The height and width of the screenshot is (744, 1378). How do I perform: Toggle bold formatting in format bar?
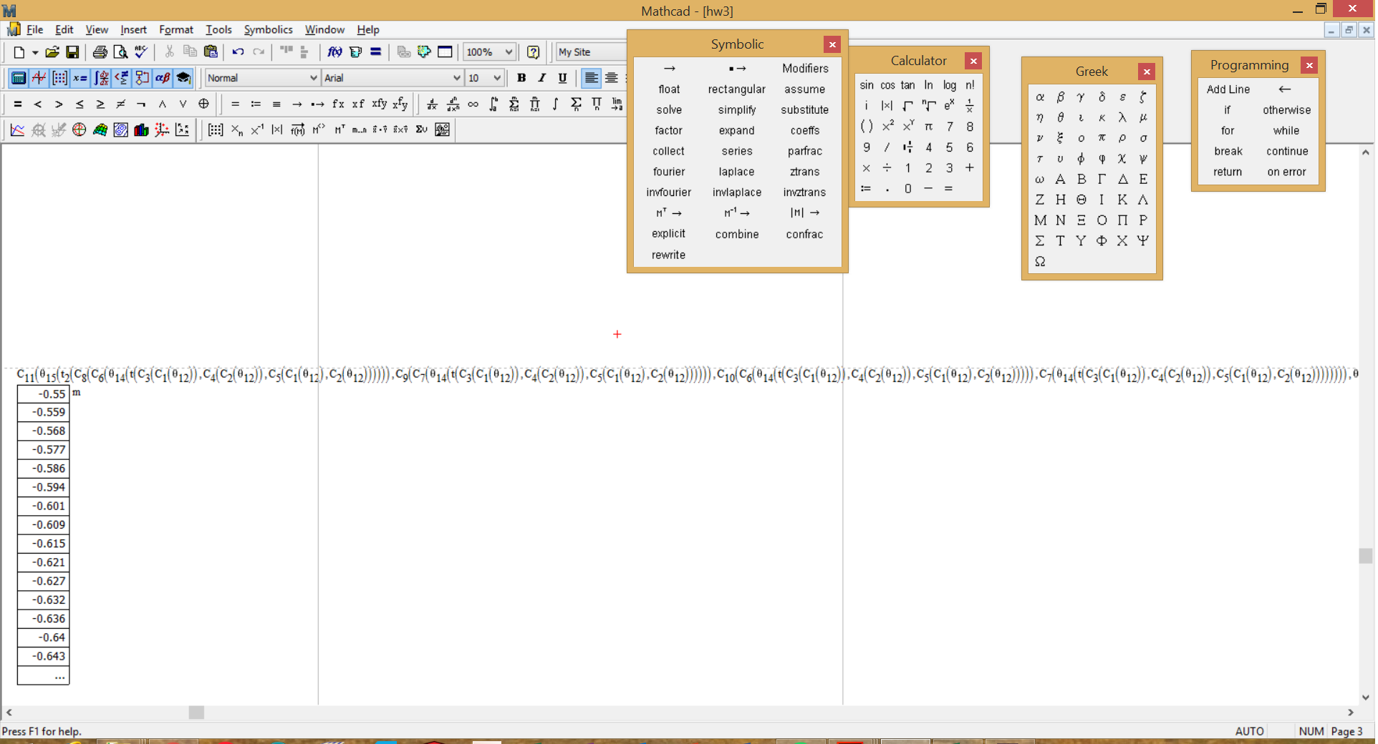point(521,78)
